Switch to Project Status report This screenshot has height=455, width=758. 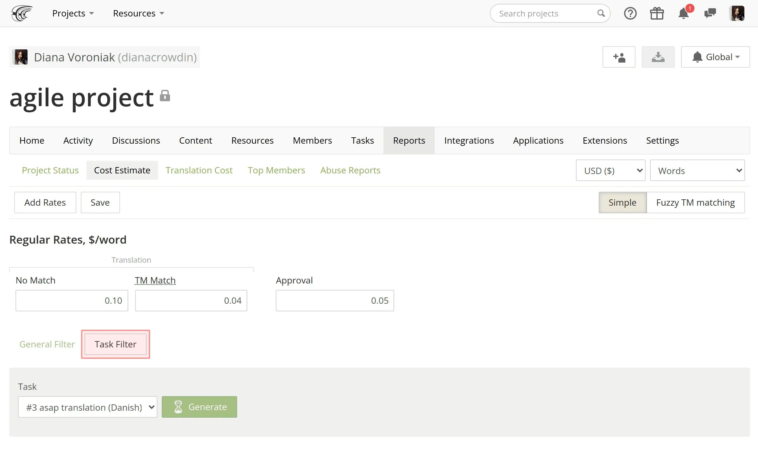click(x=50, y=171)
